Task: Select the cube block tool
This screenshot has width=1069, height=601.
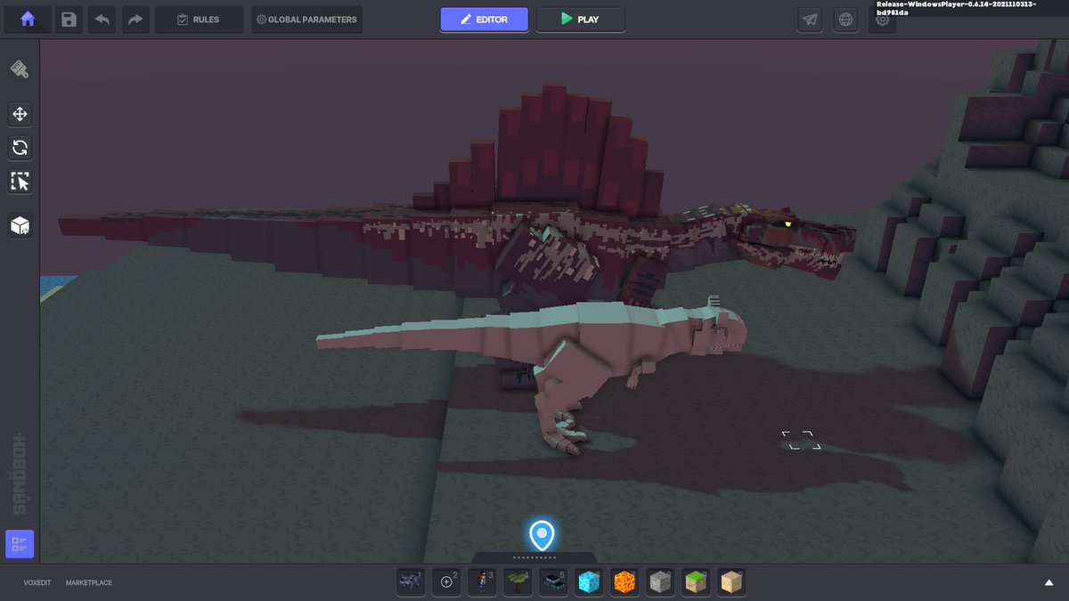Action: coord(20,226)
